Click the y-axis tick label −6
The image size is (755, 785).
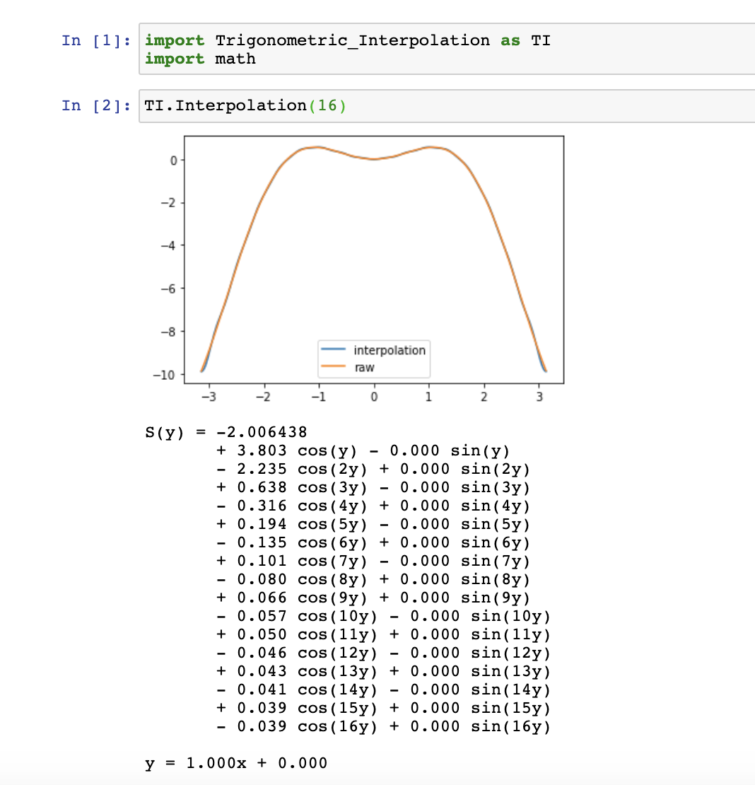(x=168, y=289)
